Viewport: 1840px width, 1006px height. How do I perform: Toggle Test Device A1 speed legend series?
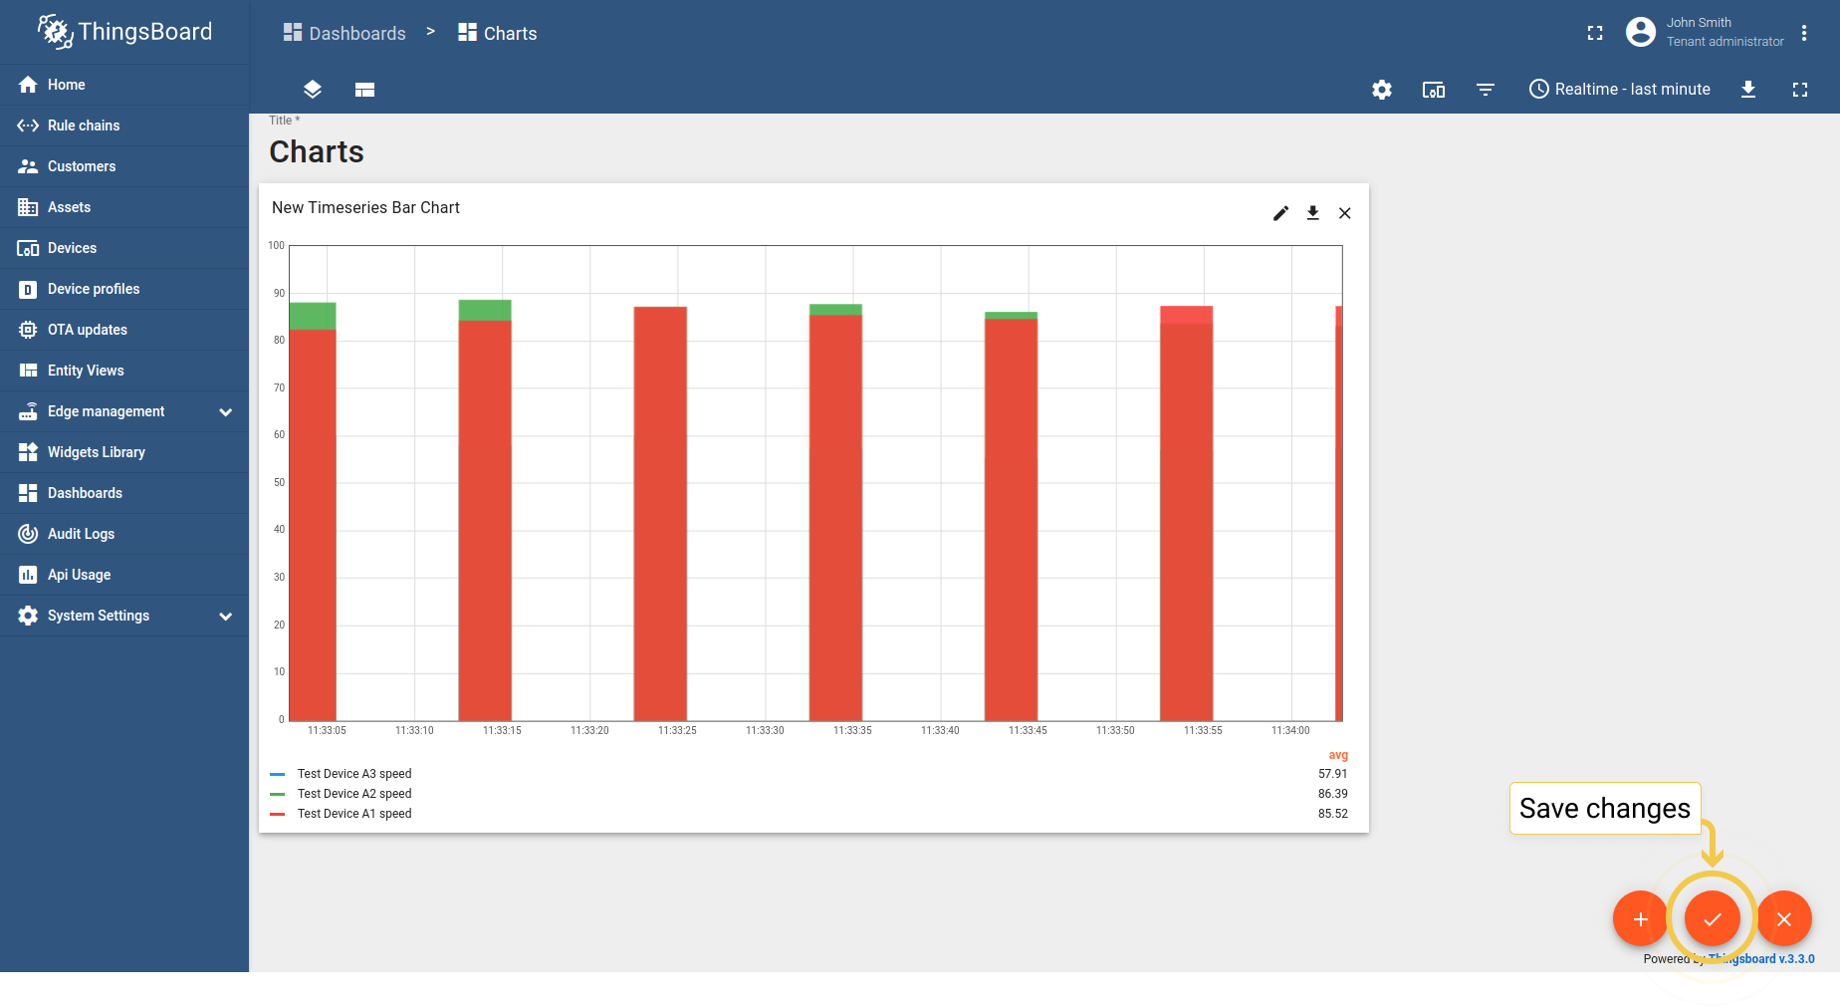[x=353, y=814]
